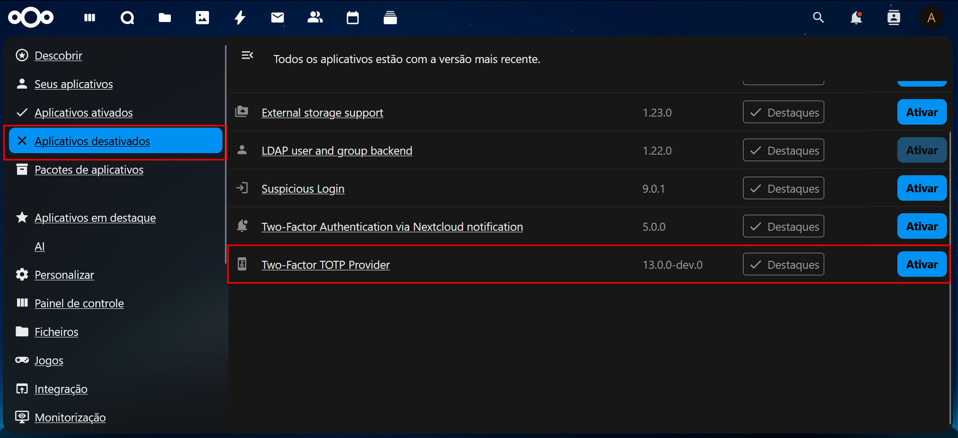Click the app list vertical scrollbar
958x438 pixels.
click(950, 278)
